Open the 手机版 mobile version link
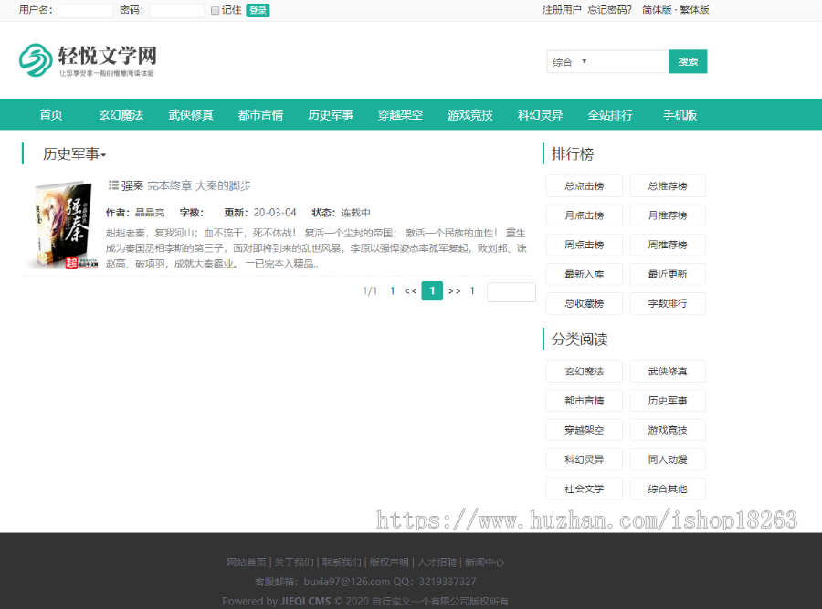Screen dimensions: 822x609 [680, 115]
